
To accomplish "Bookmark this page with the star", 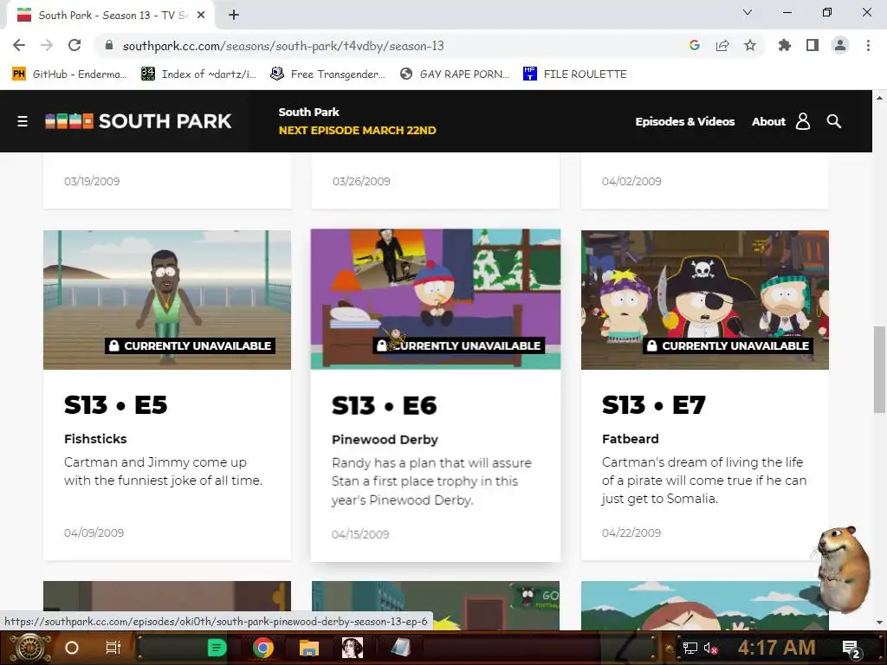I will click(x=750, y=45).
